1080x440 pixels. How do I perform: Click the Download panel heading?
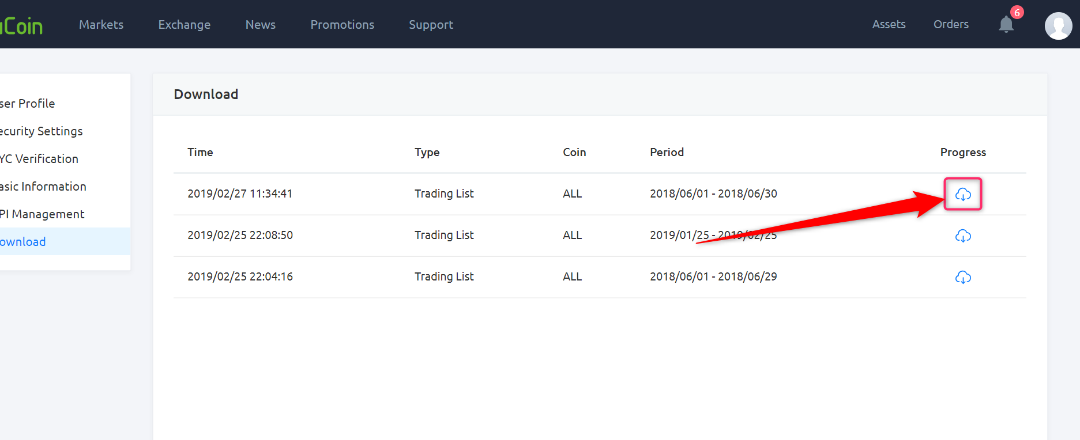click(206, 94)
